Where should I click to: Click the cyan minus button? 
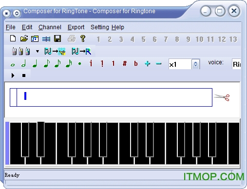[158, 64]
